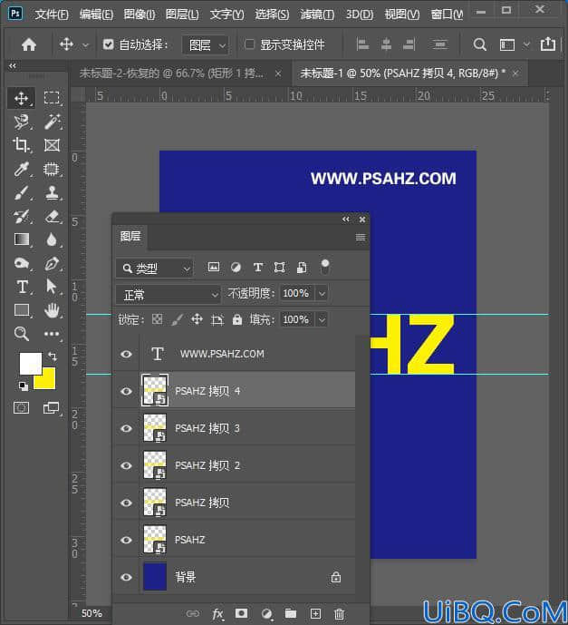Select the Move tool in the toolbox
Image resolution: width=568 pixels, height=625 pixels.
21,98
